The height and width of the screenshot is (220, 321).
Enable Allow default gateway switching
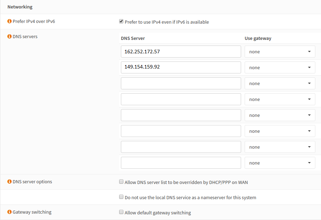(121, 212)
